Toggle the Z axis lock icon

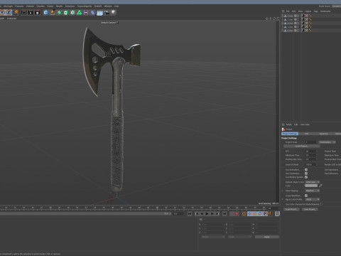tap(9, 12)
